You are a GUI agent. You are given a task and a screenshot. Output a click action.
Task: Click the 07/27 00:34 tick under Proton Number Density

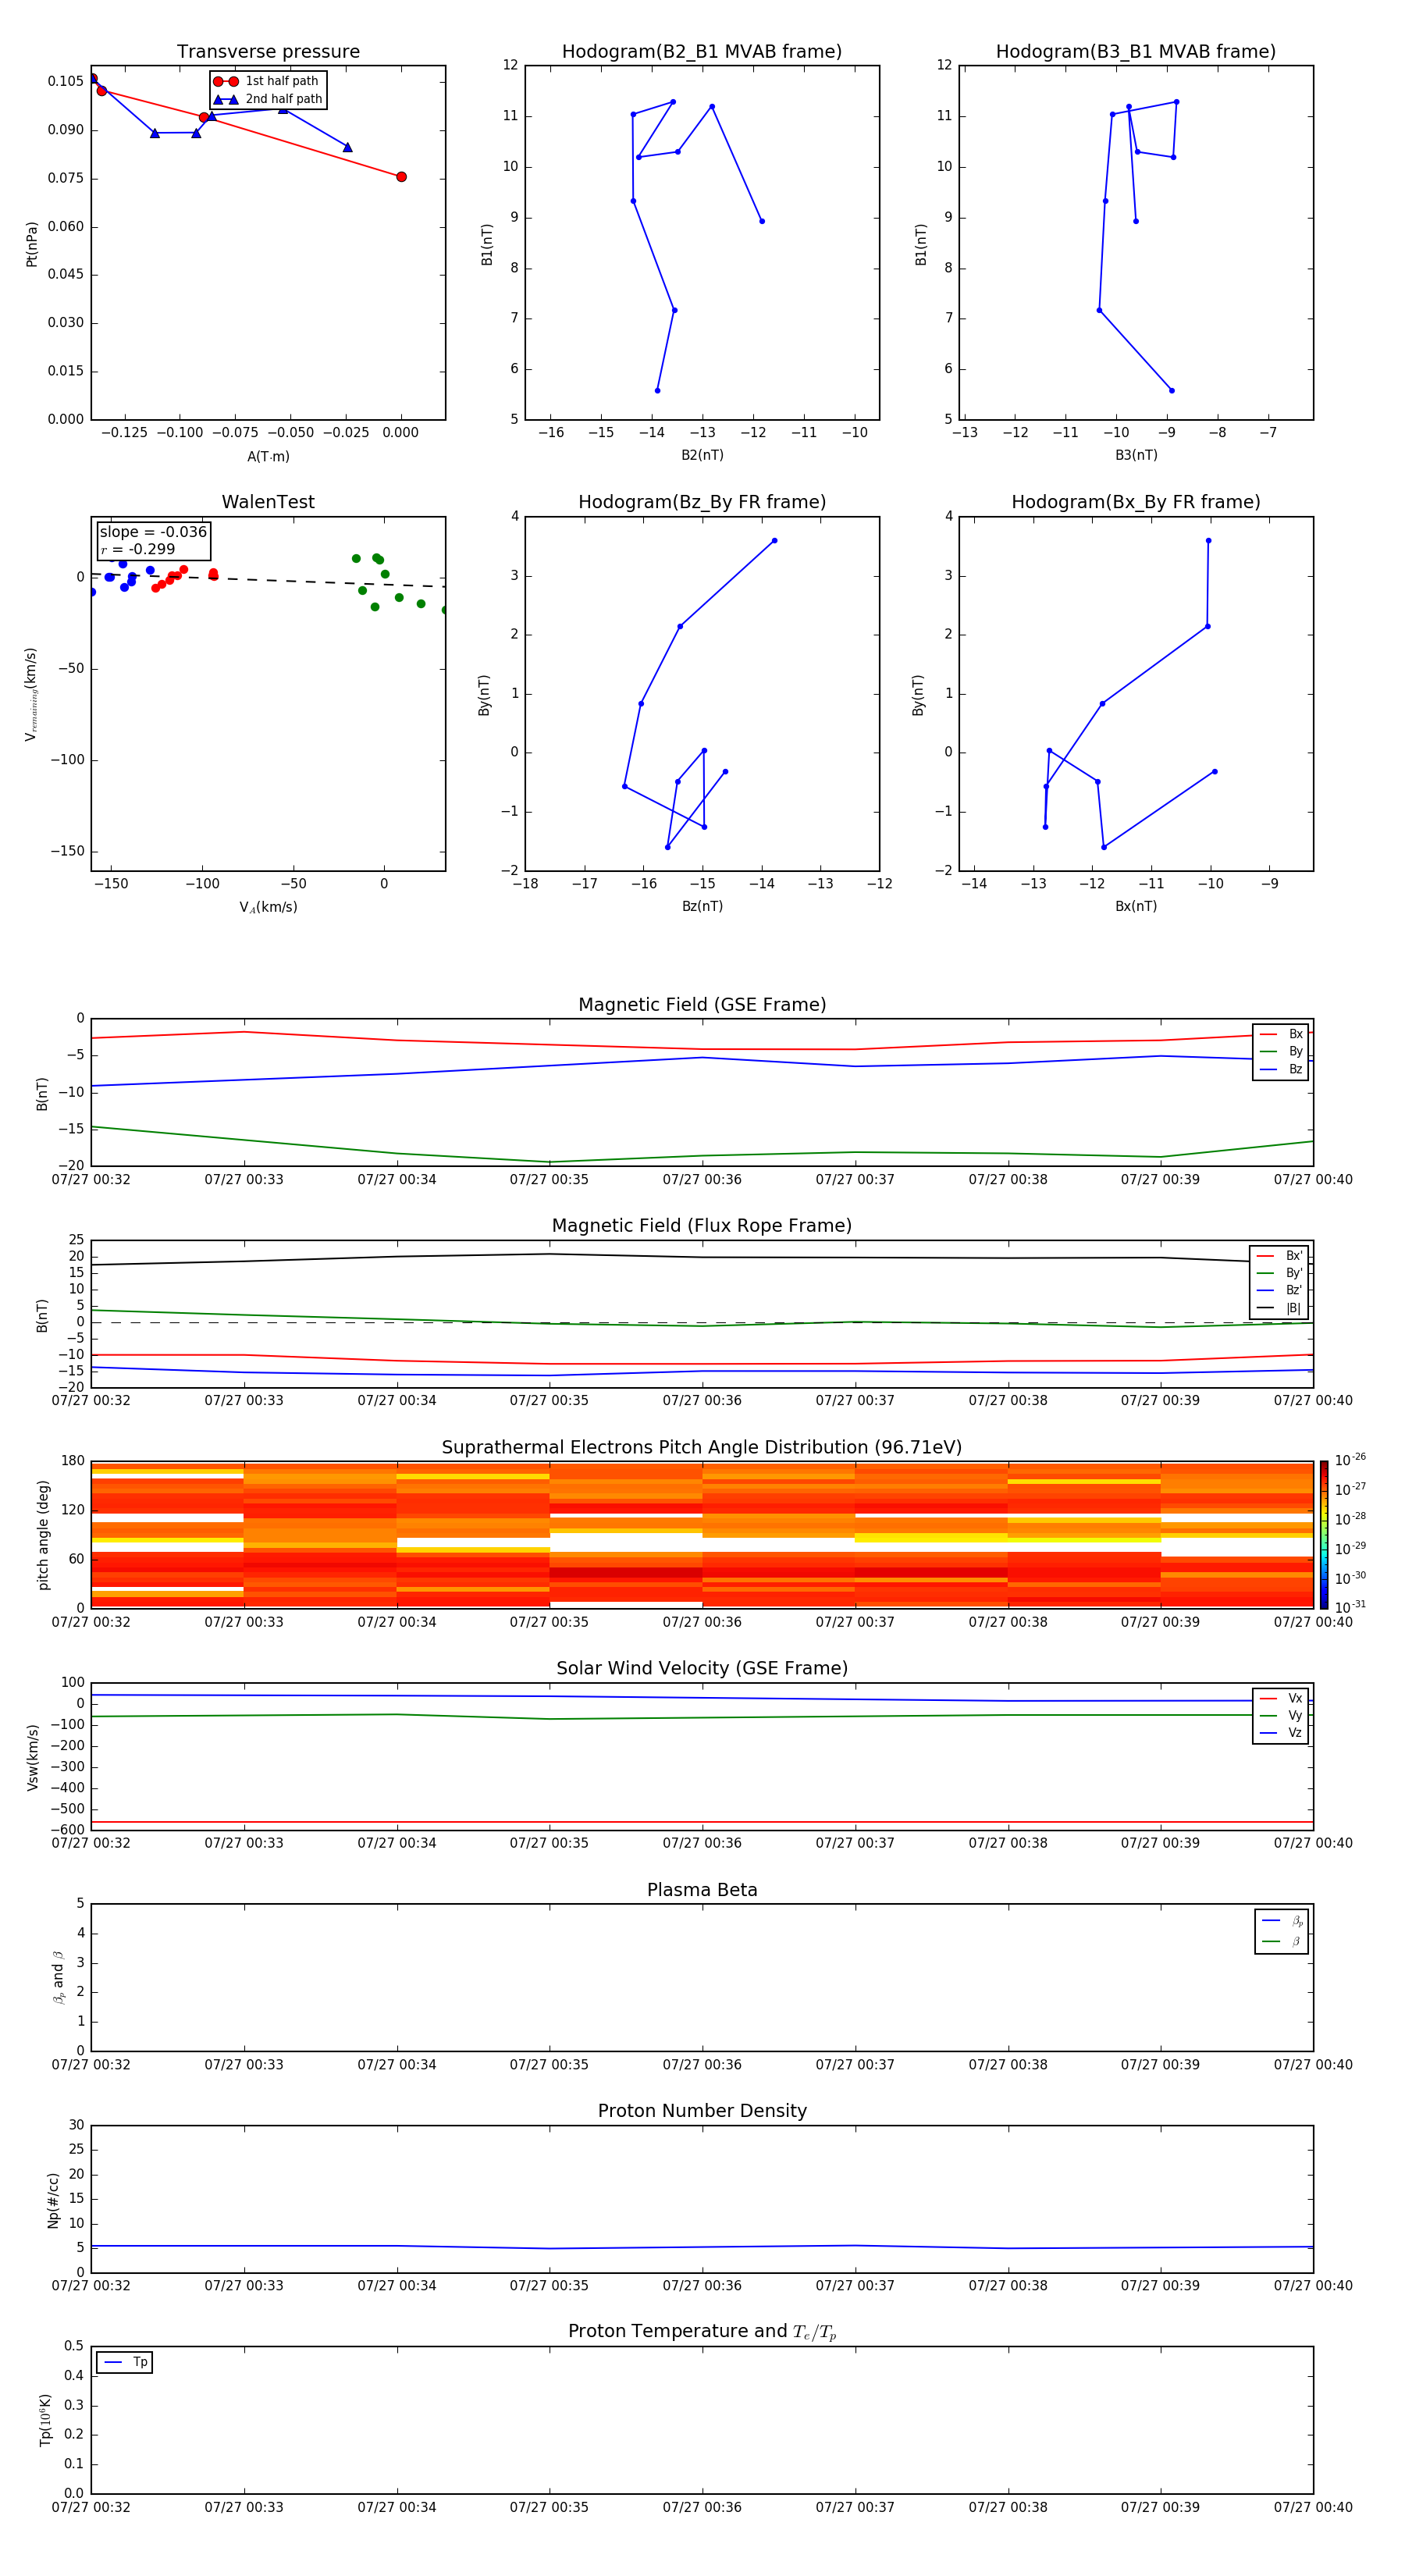coord(397,2285)
